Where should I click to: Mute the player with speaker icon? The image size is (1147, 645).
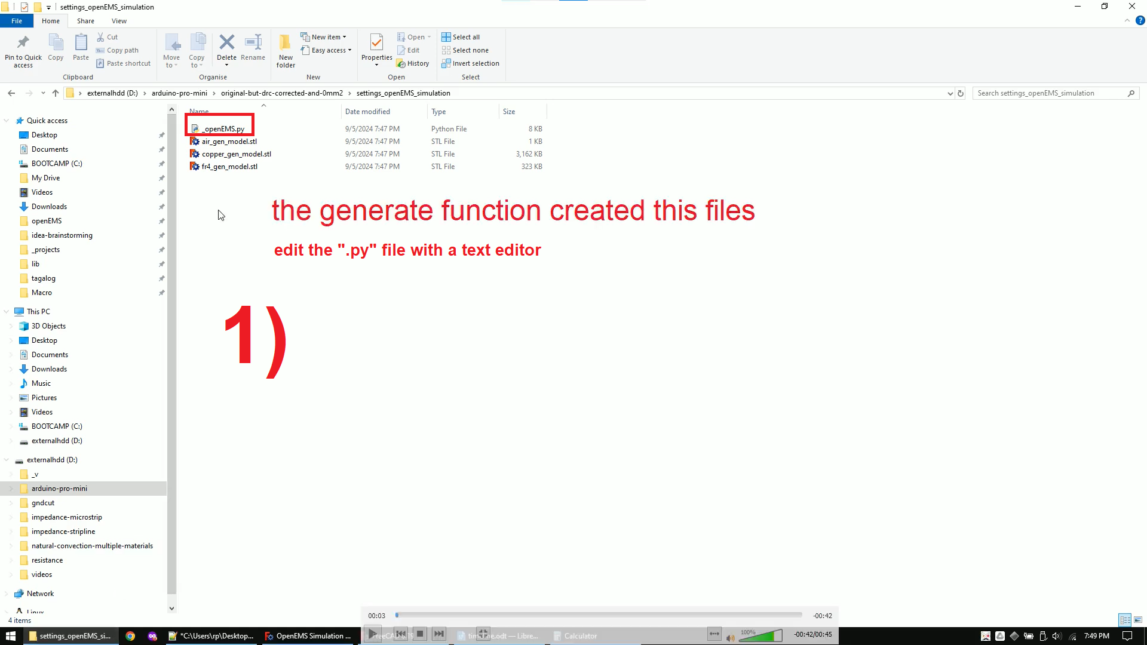[x=730, y=638]
